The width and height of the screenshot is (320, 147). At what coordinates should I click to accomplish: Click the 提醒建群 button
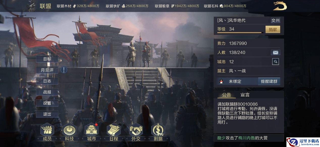click(269, 81)
